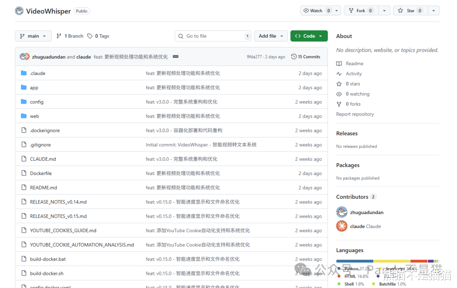
Task: Click the .dockerignore file icon
Action: tap(24, 130)
